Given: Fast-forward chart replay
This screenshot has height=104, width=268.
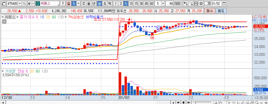Looking at the screenshot, I should click(x=188, y=102).
